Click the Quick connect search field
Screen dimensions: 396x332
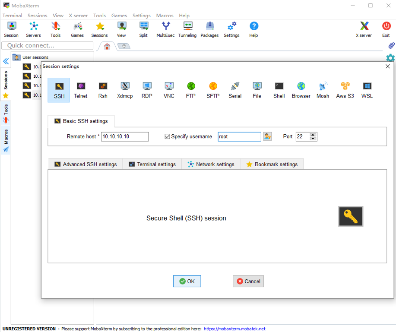pos(48,45)
